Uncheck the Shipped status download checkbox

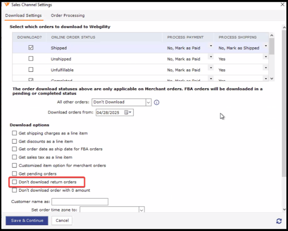(31, 48)
